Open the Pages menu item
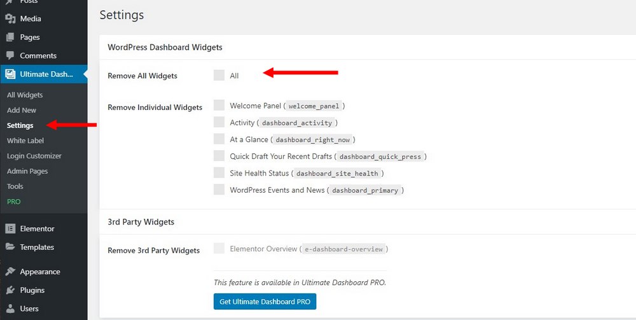This screenshot has height=320, width=636. click(44, 38)
